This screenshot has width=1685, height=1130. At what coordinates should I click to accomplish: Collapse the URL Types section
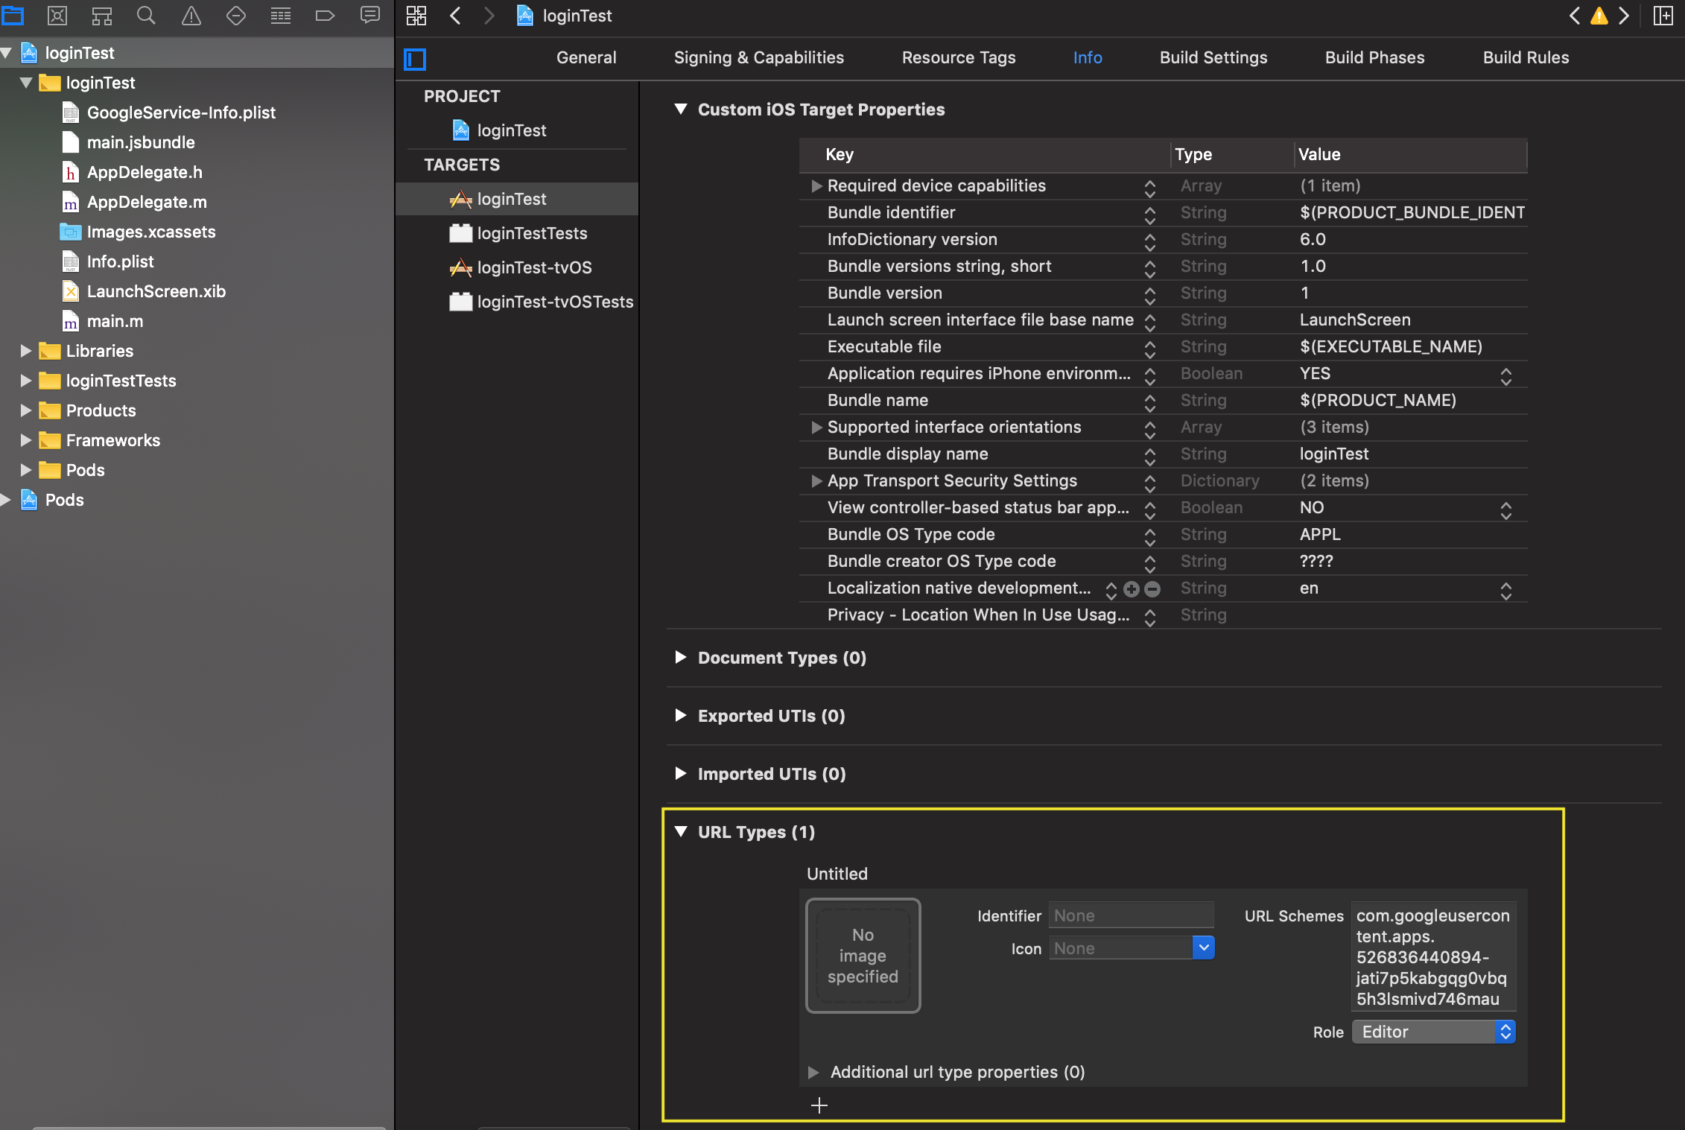tap(681, 831)
